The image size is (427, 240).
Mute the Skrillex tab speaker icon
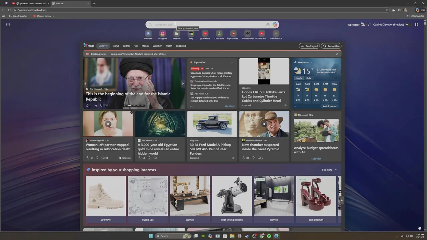pyautogui.click(x=17, y=3)
